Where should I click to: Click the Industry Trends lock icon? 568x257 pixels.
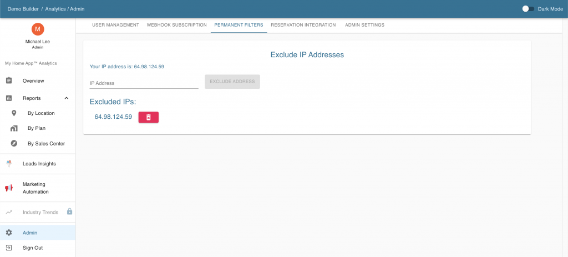[69, 211]
